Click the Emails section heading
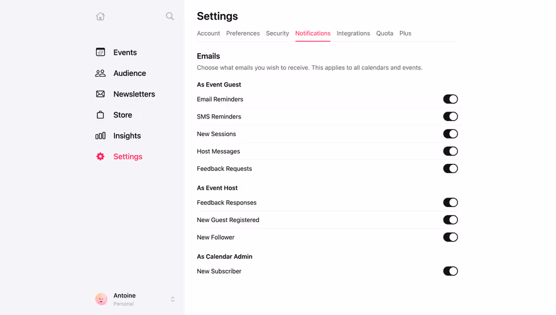This screenshot has width=556, height=315. tap(208, 56)
